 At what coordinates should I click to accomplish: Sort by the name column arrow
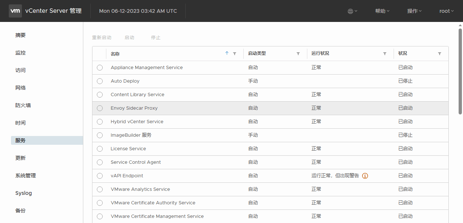pyautogui.click(x=227, y=53)
